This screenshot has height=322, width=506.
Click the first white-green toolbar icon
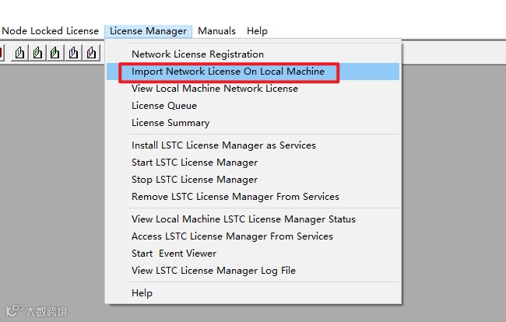coord(19,52)
